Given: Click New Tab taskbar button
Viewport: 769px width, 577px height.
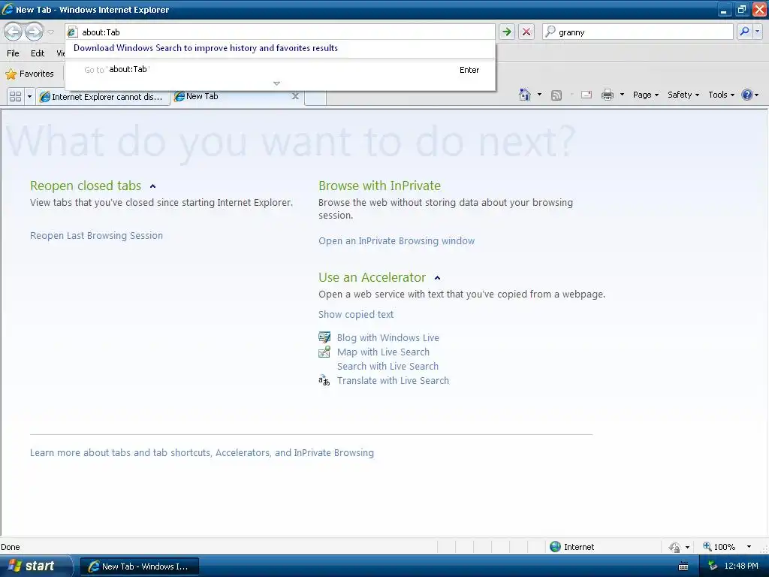Looking at the screenshot, I should (x=139, y=566).
